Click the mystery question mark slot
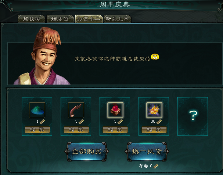Image resolution: width=223 pixels, height=175 pixels. pyautogui.click(x=193, y=116)
